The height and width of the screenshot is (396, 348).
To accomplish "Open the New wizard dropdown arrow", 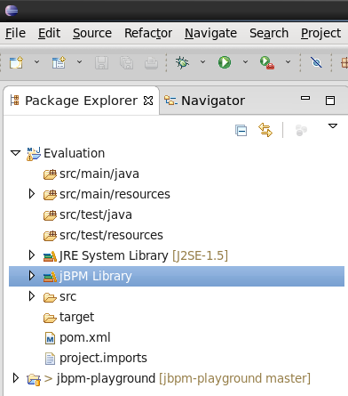I will (x=36, y=62).
